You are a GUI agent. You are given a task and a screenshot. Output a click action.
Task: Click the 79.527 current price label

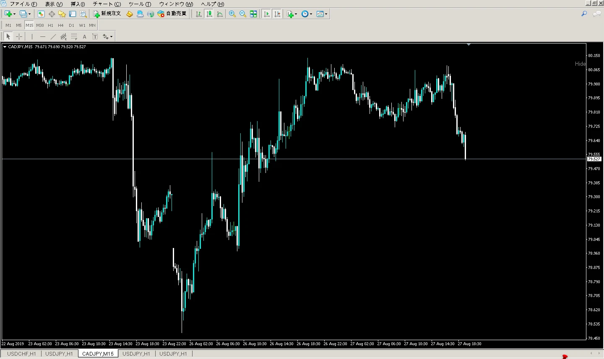594,159
